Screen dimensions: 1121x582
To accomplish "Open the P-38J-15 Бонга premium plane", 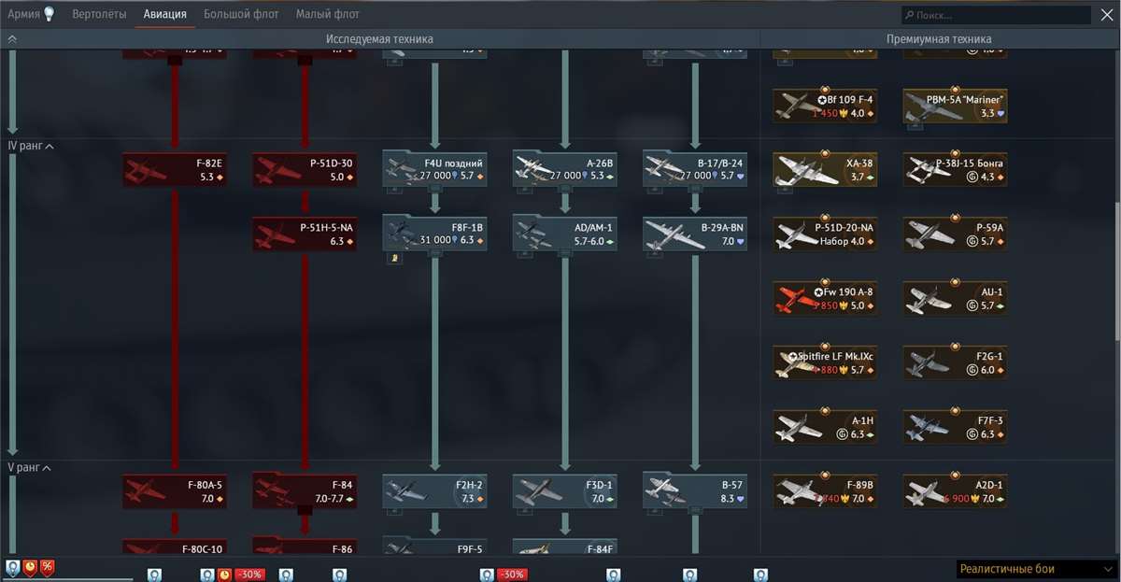I will pos(955,169).
